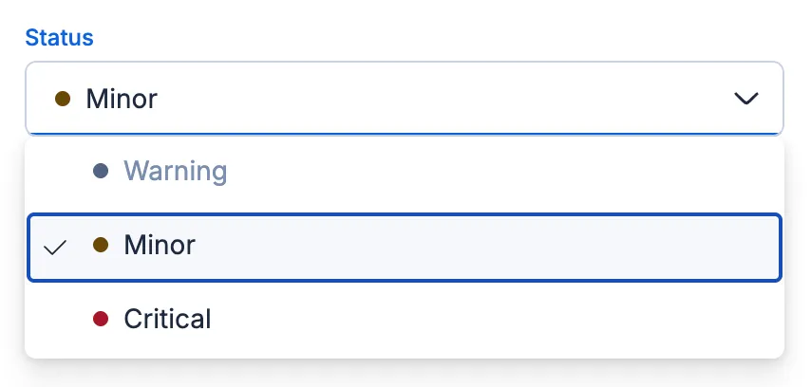Click the checkmark beside the Minor option
The image size is (811, 387).
click(x=56, y=248)
